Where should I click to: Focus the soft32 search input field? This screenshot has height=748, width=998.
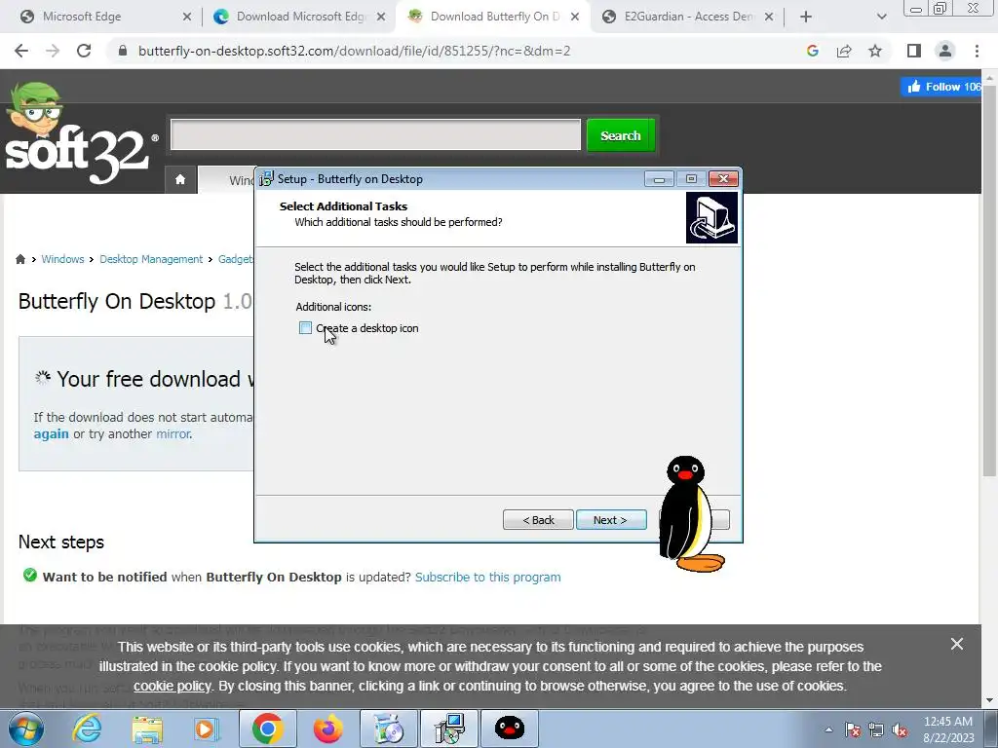point(375,134)
